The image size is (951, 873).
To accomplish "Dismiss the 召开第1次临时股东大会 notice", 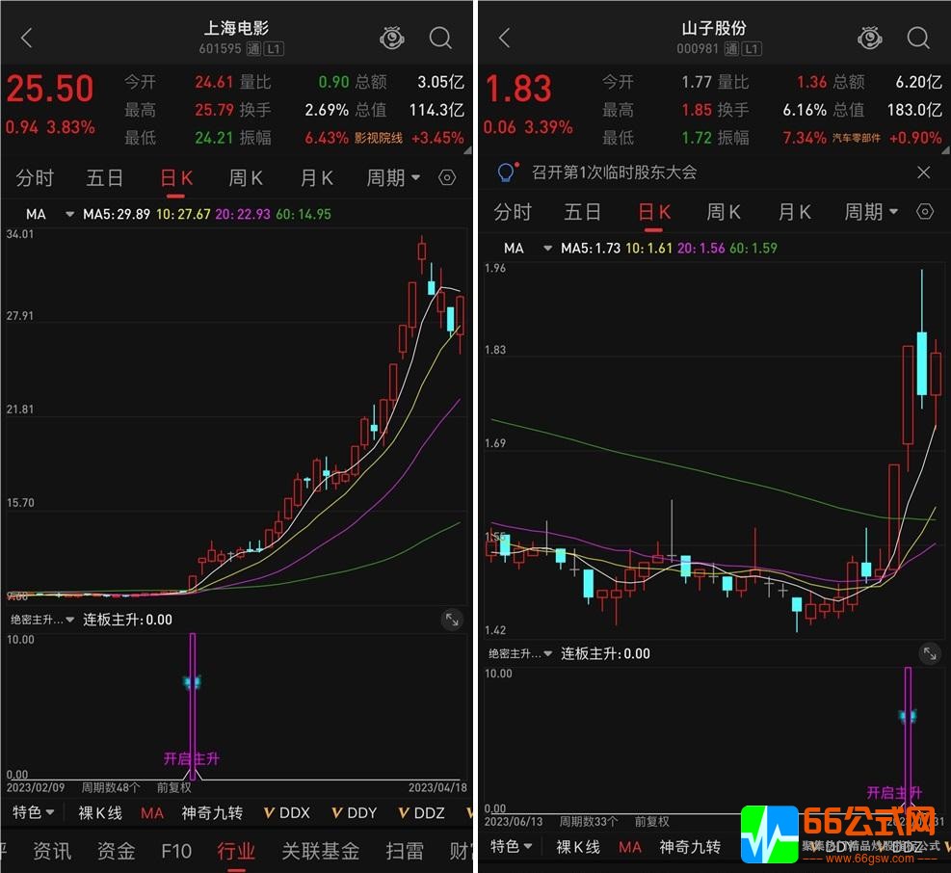I will point(924,172).
